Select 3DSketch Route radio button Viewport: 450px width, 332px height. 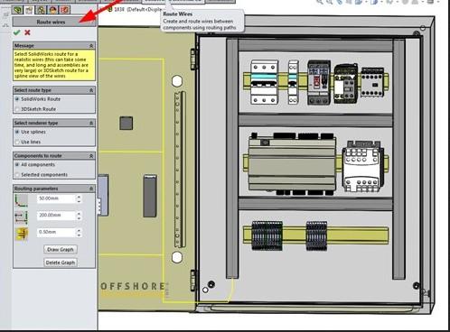[17, 109]
